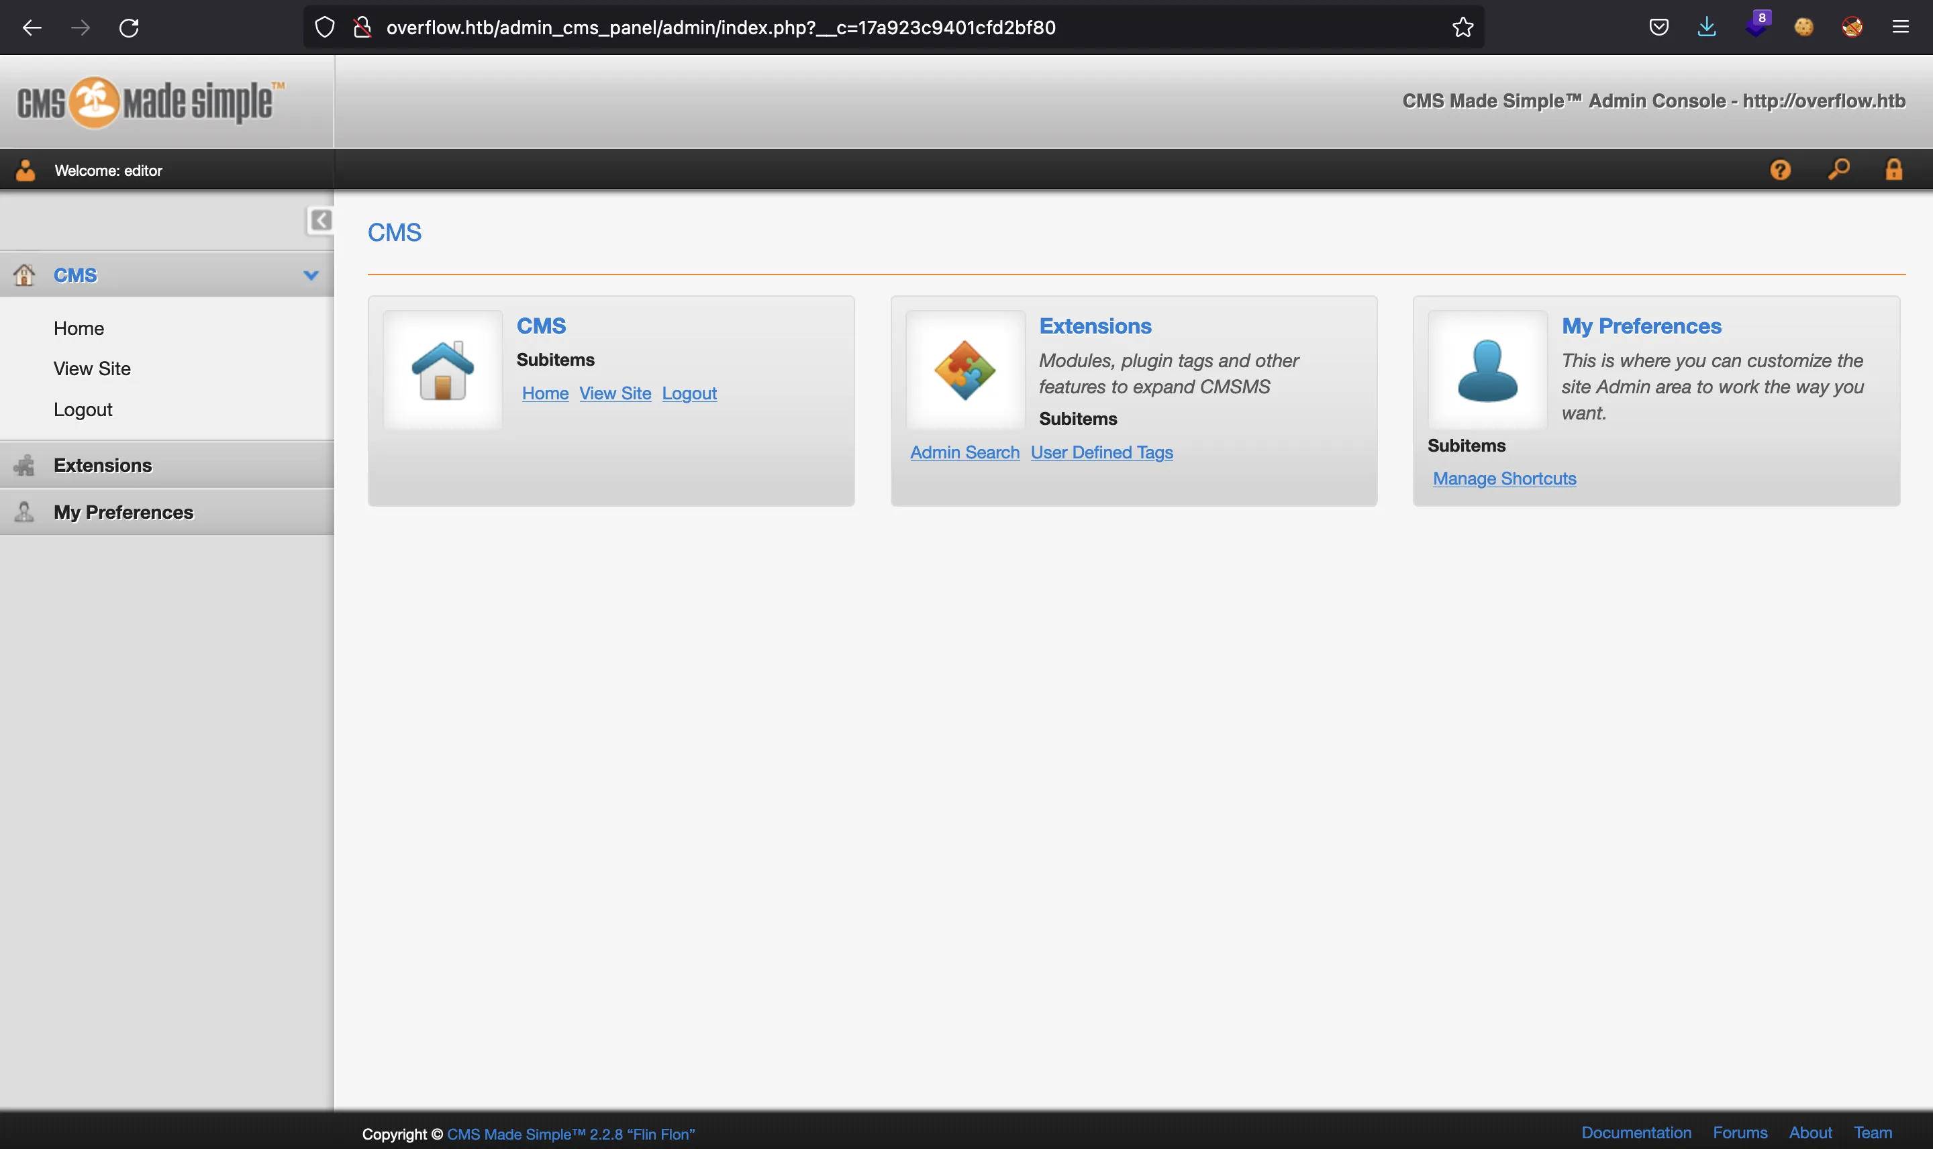Click the lock/security icon in header

(1893, 170)
